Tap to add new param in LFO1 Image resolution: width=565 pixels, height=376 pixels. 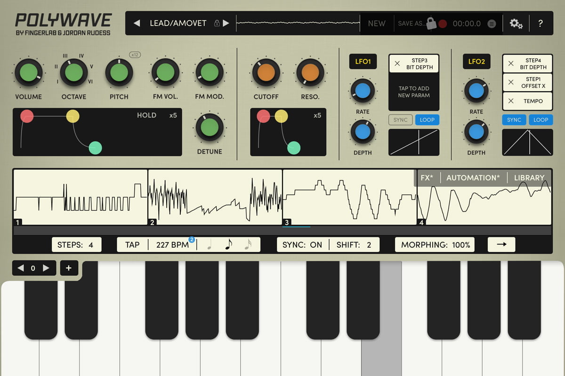414,92
